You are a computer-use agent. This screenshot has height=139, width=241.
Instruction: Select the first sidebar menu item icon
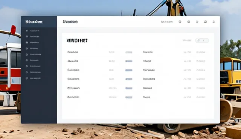point(27,31)
